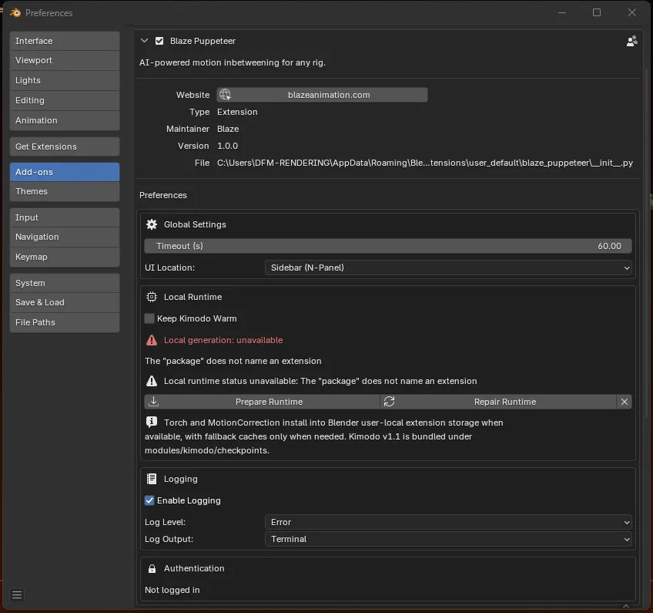The width and height of the screenshot is (653, 613).
Task: Click the 'Local generation: unavailable' message
Action: (223, 340)
